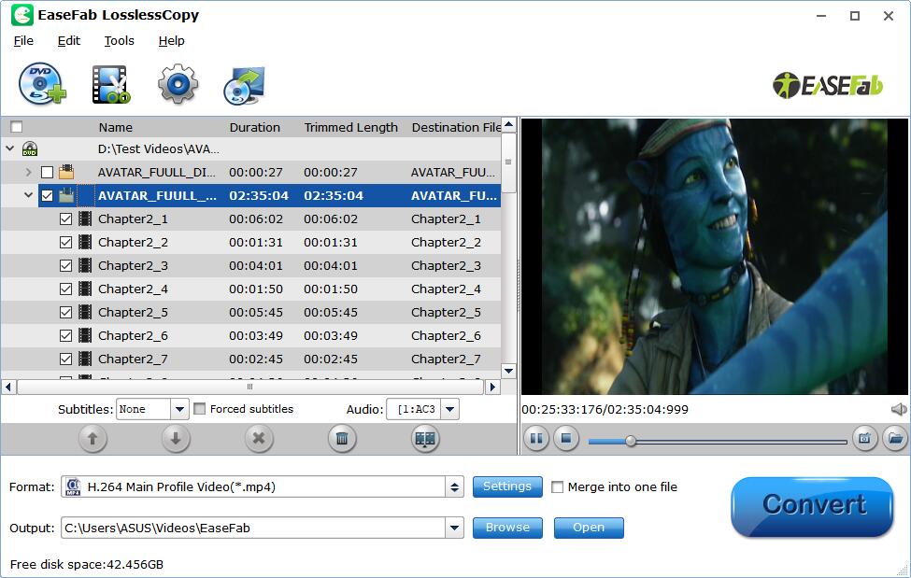Click scroll-right arrow of file list
911x578 pixels.
pos(492,387)
